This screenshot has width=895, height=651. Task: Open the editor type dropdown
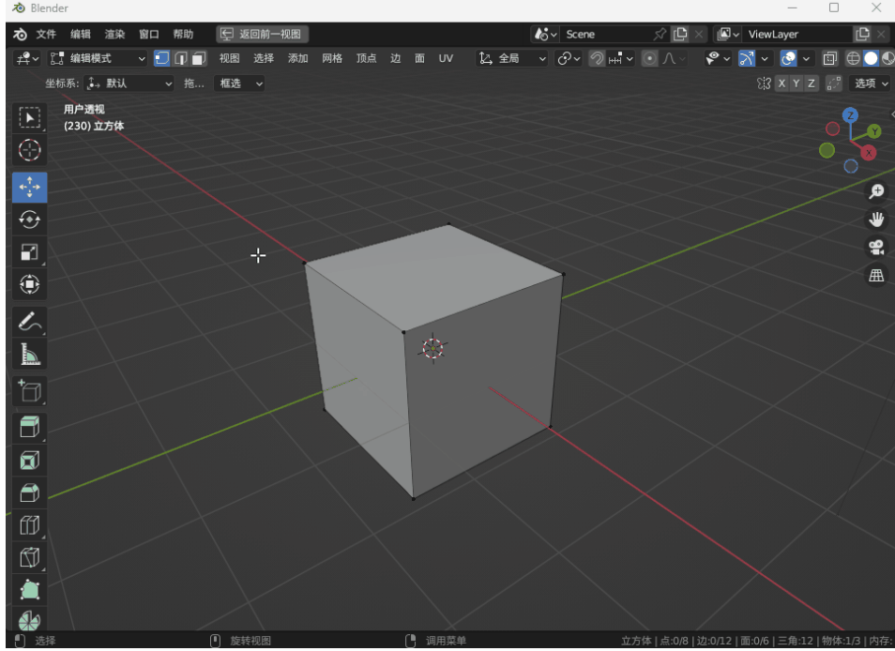pyautogui.click(x=27, y=58)
